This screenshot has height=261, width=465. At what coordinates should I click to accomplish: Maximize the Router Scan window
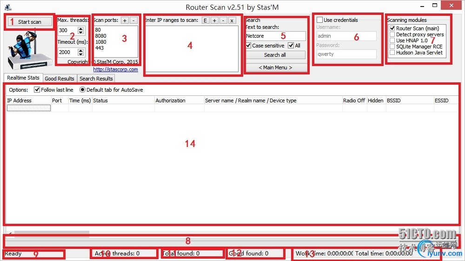435,5
